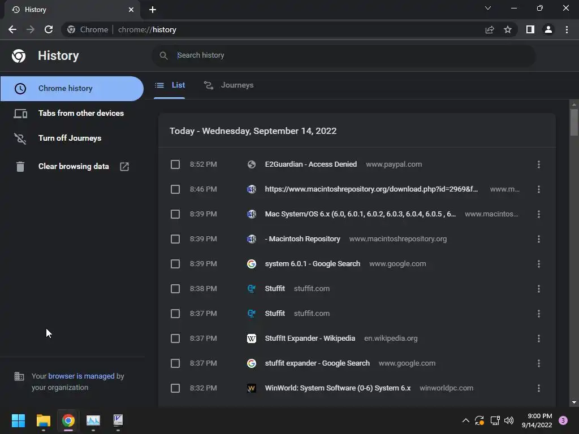
Task: Open actions menu for - Macintosh Repository
Action: pos(539,239)
